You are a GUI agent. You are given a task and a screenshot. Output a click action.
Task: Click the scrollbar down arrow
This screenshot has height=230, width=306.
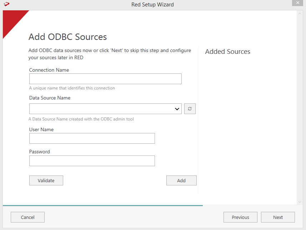(x=300, y=202)
